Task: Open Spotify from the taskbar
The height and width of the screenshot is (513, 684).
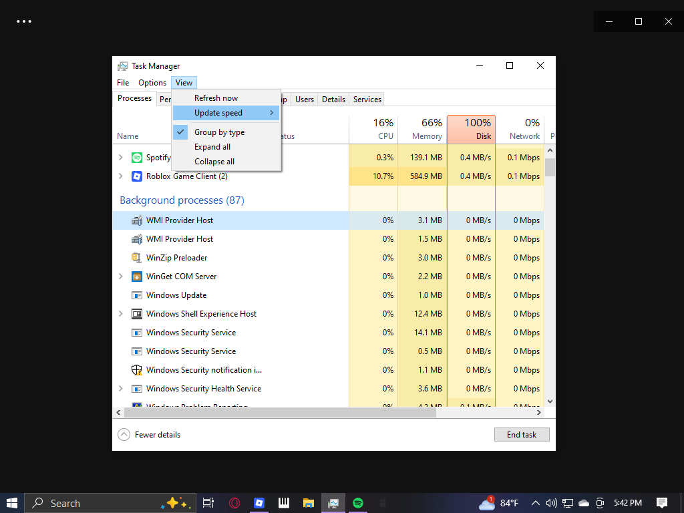Action: (358, 503)
